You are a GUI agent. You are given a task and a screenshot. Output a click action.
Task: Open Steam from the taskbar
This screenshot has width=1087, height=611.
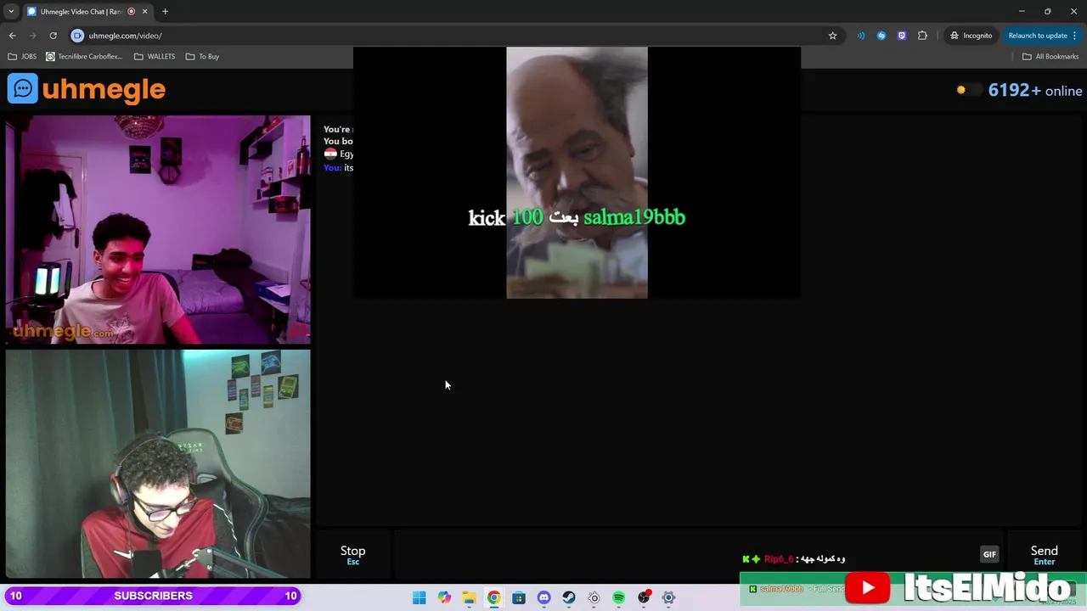[x=569, y=597]
